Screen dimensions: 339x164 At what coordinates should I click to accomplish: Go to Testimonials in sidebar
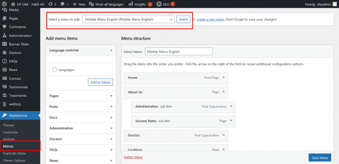pos(18,87)
